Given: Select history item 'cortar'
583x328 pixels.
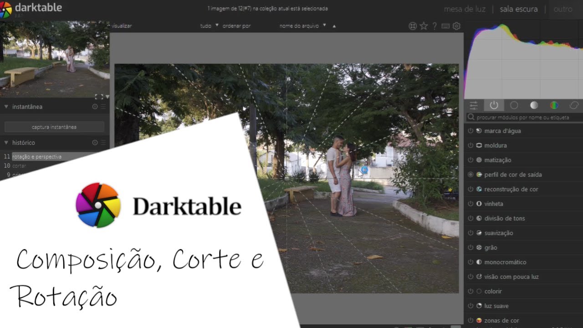Looking at the screenshot, I should tap(19, 165).
